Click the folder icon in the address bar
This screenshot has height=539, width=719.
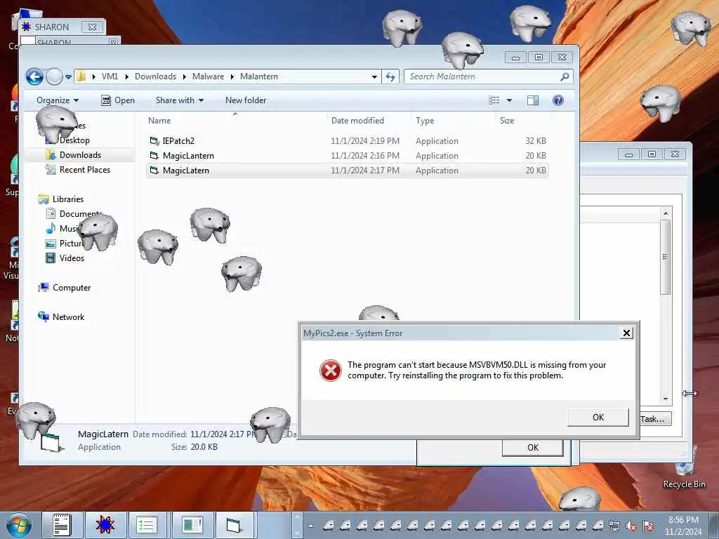click(x=81, y=76)
